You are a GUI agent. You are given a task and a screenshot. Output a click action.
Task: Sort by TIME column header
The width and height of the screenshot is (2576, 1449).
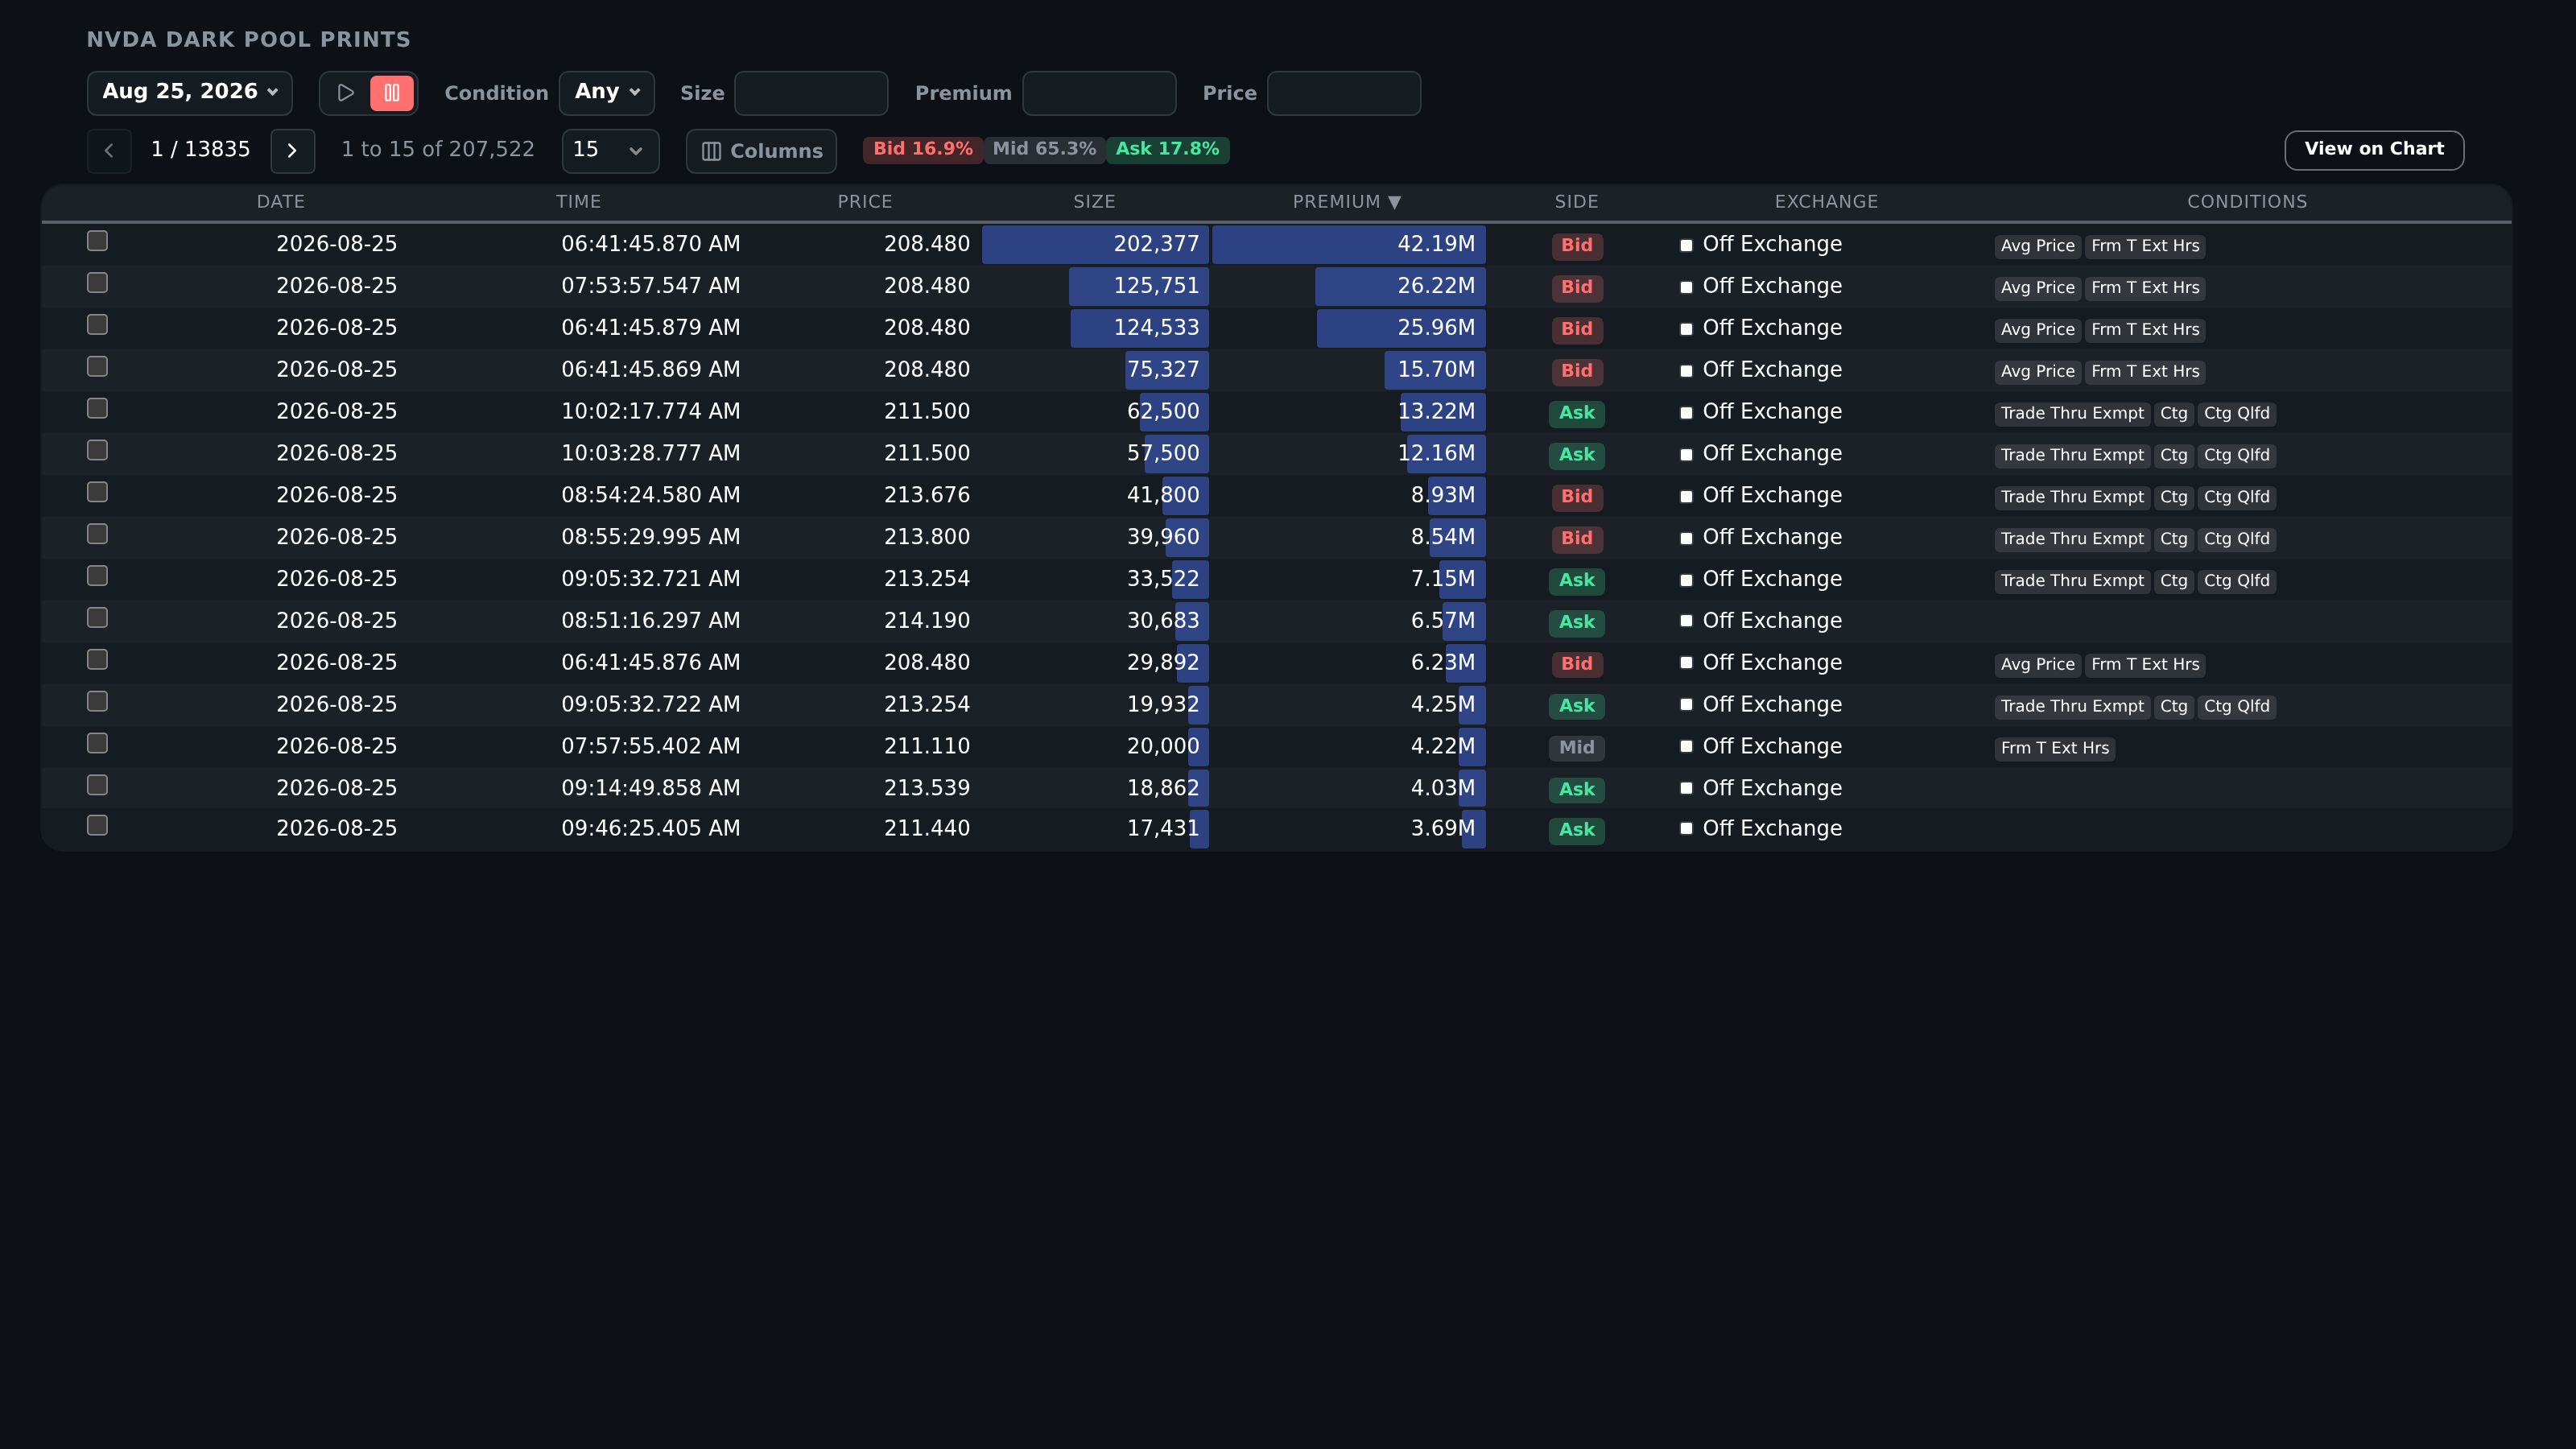[x=578, y=202]
